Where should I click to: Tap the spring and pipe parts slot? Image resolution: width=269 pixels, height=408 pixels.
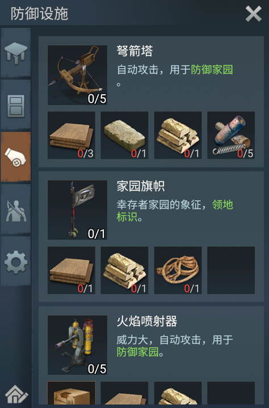click(231, 135)
